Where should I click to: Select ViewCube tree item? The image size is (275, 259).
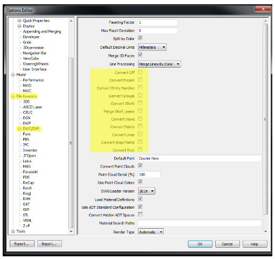coord(31,58)
